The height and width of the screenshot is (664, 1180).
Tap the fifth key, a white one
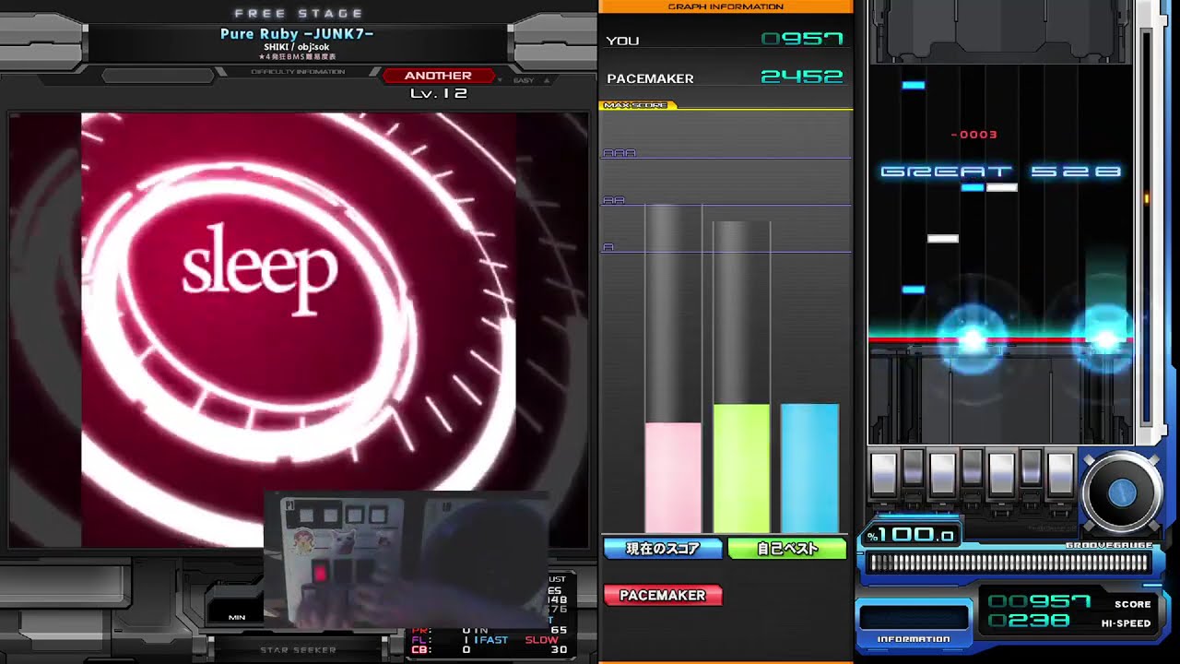[x=1001, y=473]
